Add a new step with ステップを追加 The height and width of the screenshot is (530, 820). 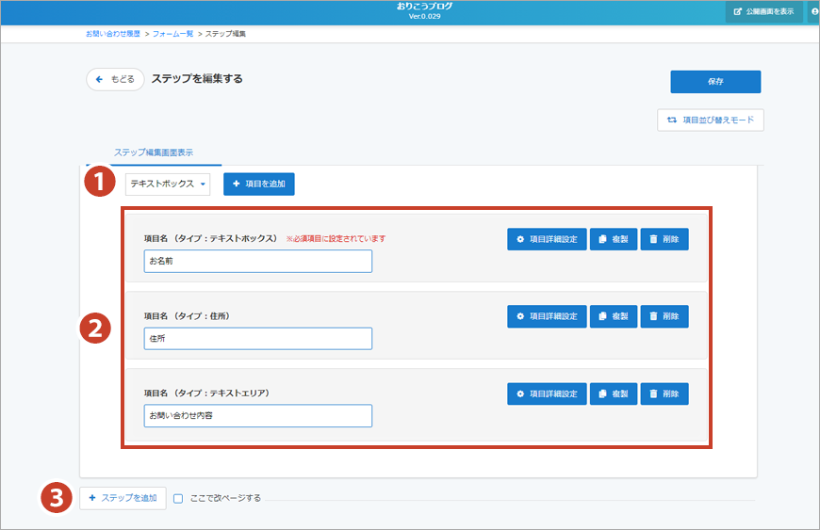123,498
